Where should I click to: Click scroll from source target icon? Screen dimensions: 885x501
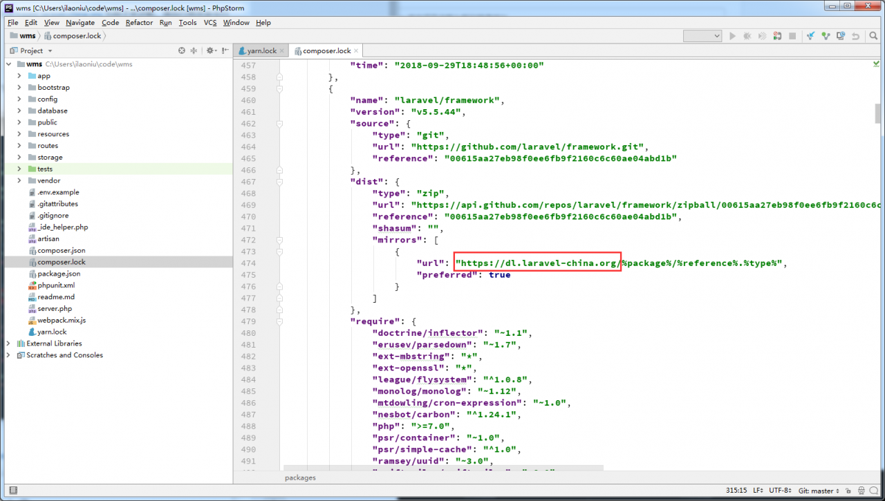click(x=182, y=50)
